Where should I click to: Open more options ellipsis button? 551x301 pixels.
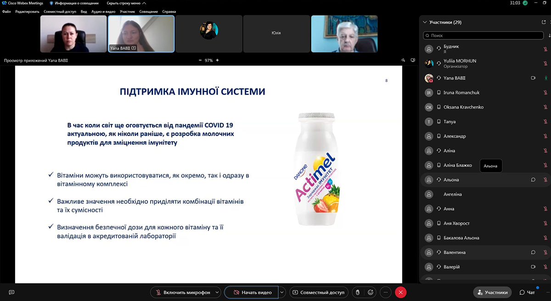click(x=386, y=292)
